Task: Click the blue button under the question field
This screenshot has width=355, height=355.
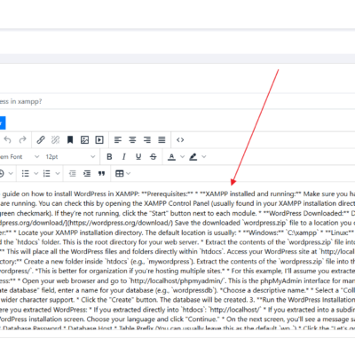Action: tap(3, 122)
